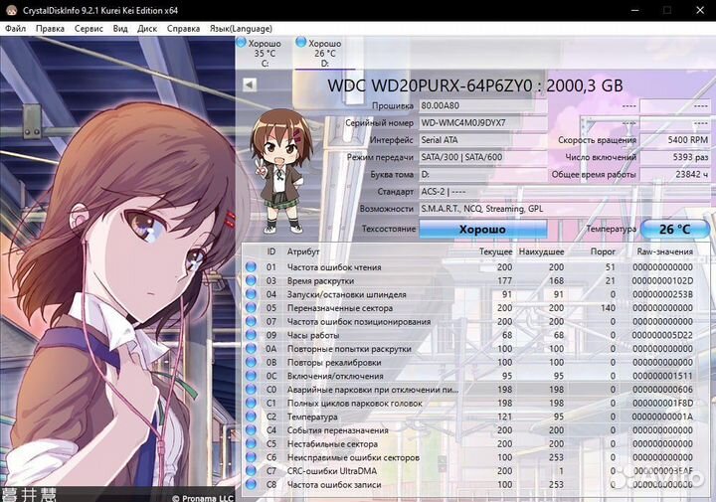Viewport: 716px width, 502px height.
Task: Open the Файл menu
Action: 15,28
